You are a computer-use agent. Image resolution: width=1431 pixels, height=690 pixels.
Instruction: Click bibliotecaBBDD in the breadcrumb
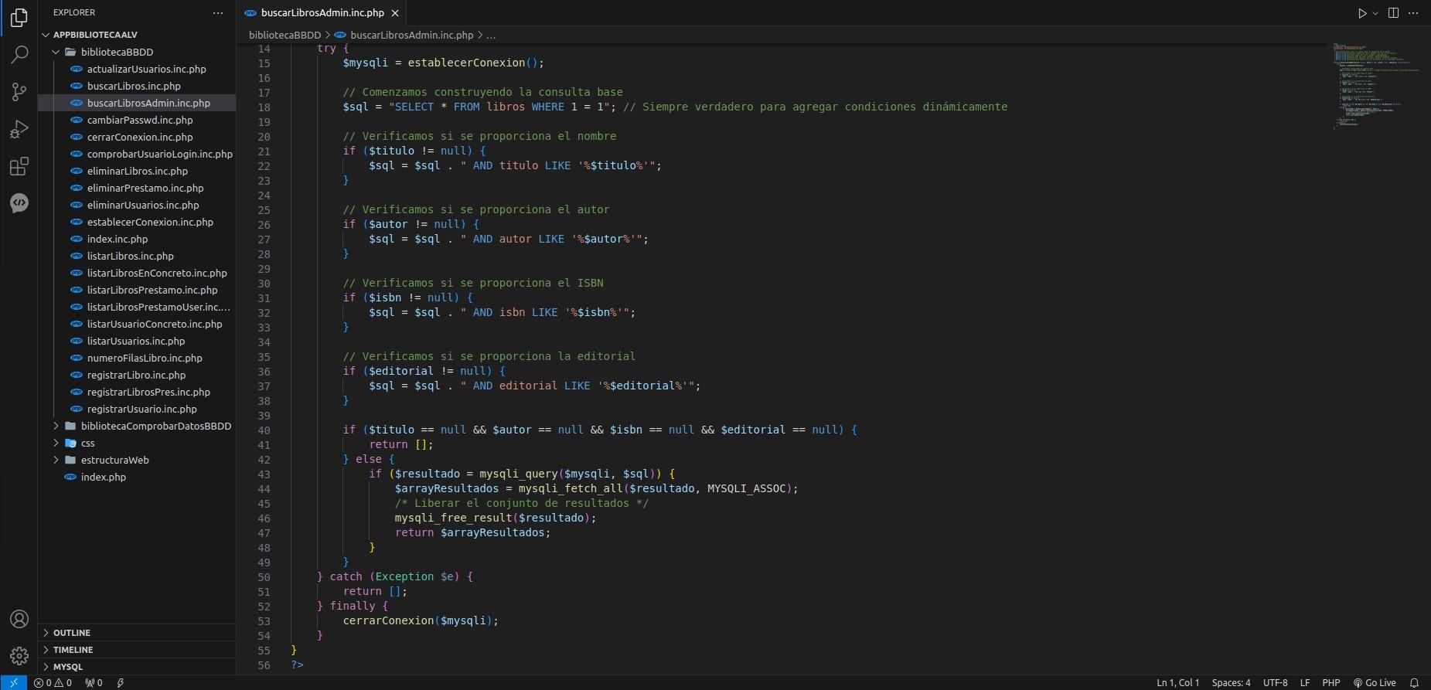284,35
